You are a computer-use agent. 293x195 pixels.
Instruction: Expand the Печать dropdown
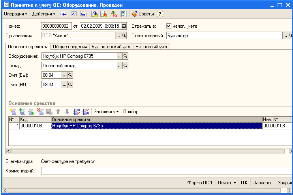tap(227, 183)
